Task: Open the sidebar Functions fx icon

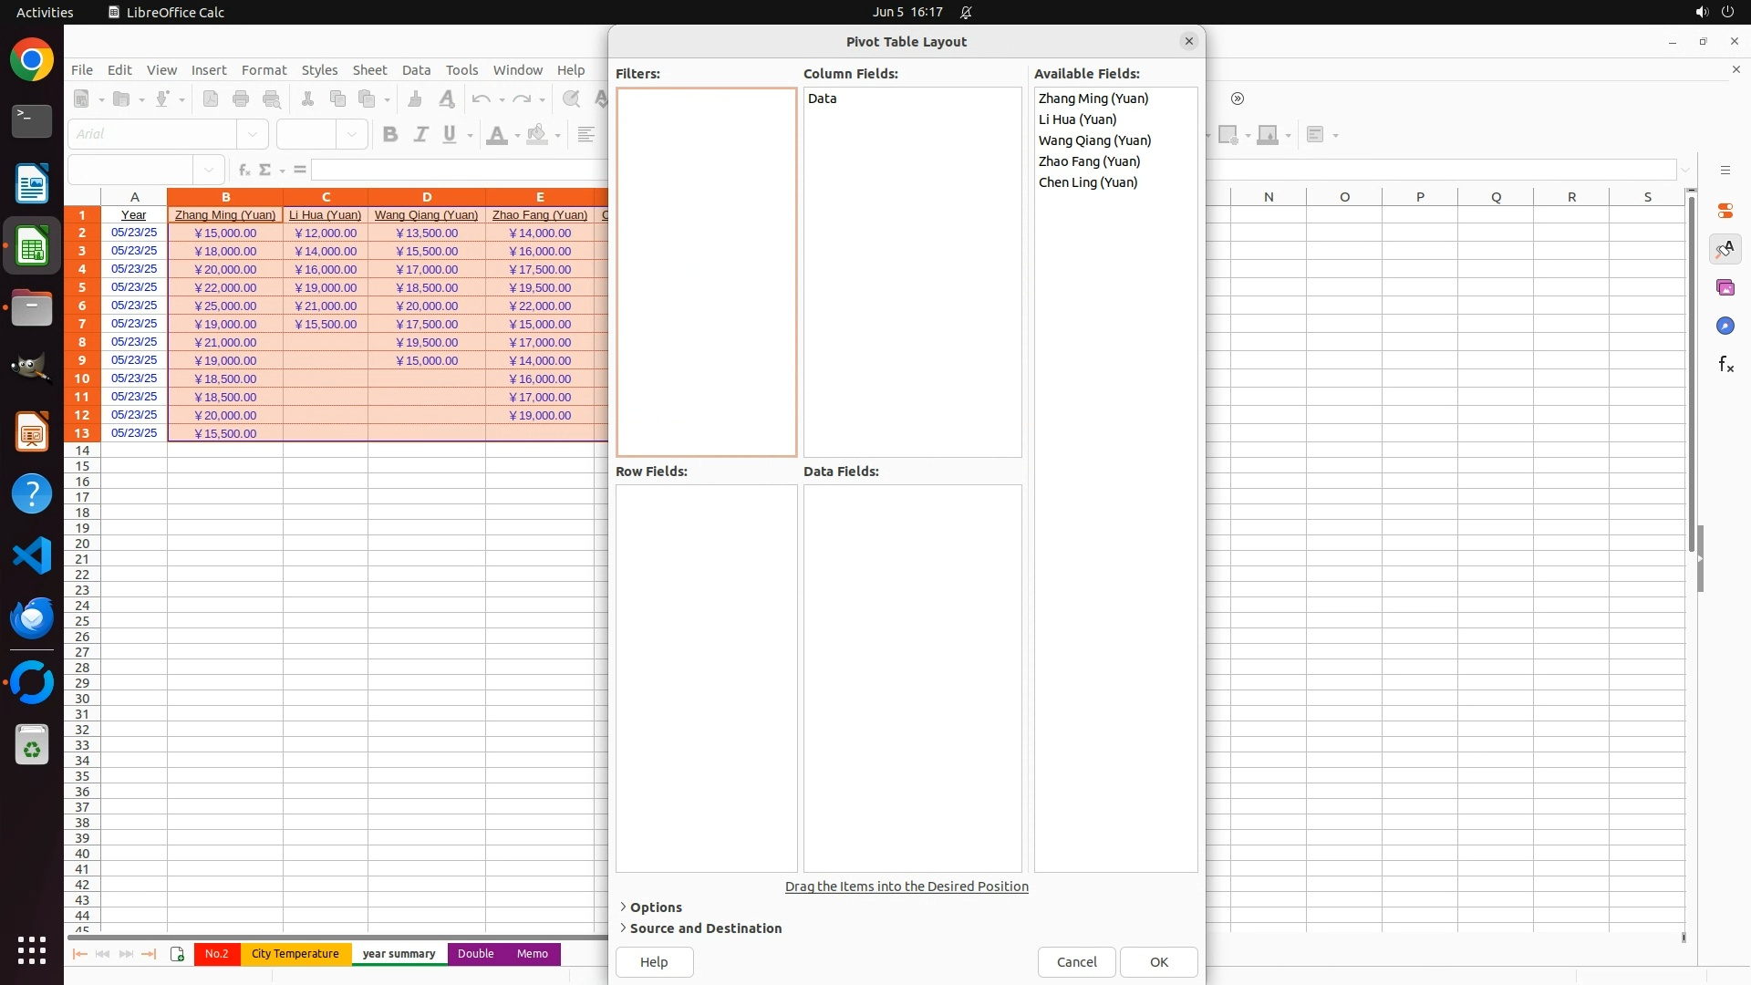Action: coord(1725,365)
